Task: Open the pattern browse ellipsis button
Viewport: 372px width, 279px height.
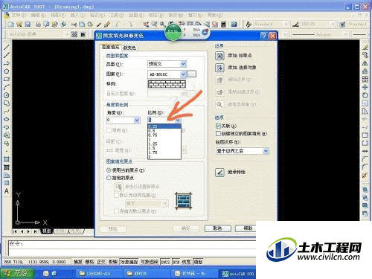Action: click(191, 74)
